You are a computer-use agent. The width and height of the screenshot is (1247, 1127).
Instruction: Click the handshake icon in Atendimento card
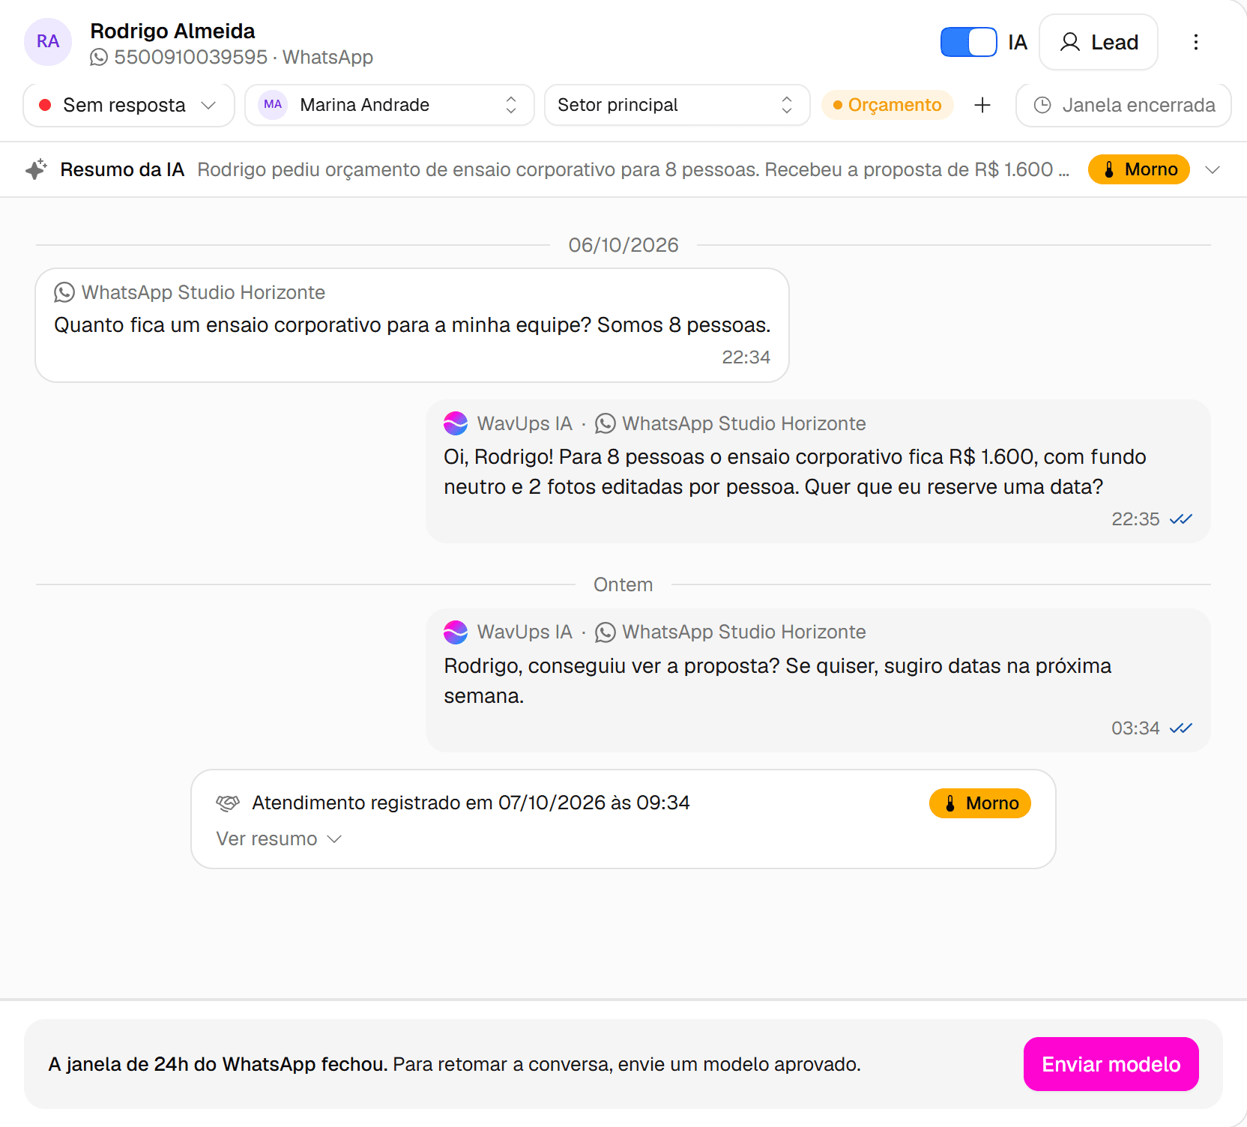pyautogui.click(x=228, y=803)
